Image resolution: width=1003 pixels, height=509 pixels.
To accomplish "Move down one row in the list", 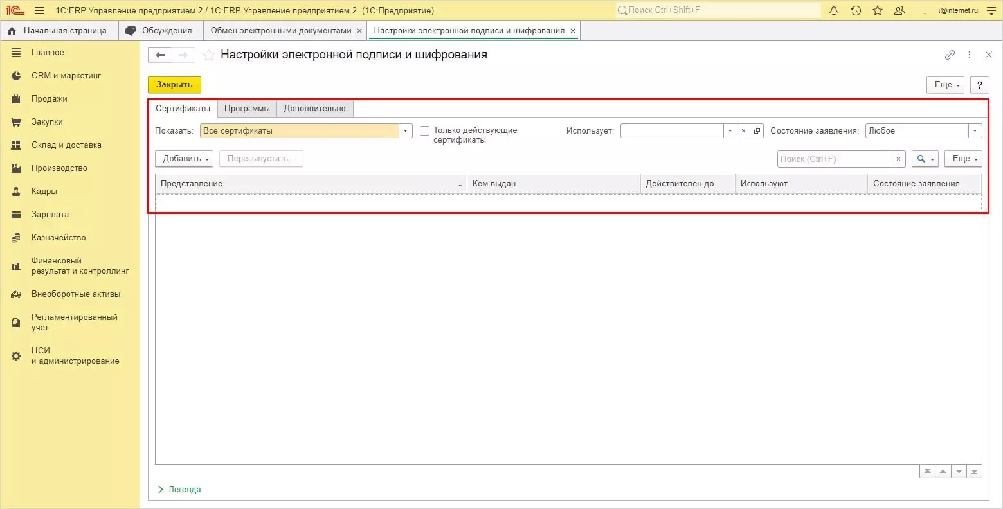I will point(959,472).
